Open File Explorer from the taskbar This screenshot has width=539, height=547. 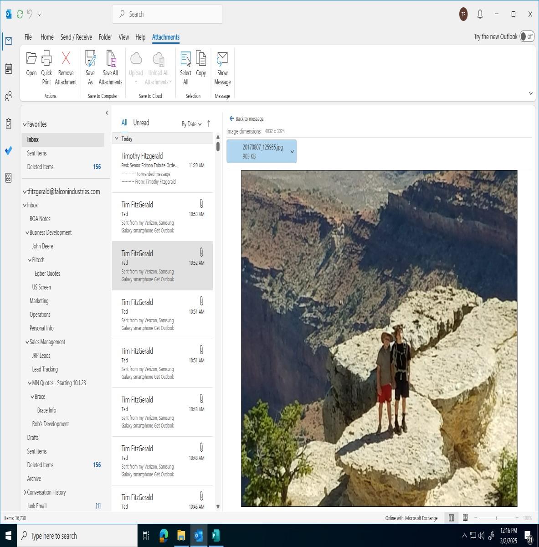(x=181, y=536)
